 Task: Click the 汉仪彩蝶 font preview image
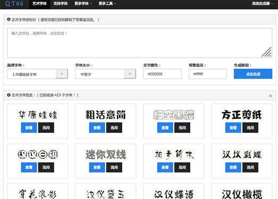pyautogui.click(x=242, y=154)
